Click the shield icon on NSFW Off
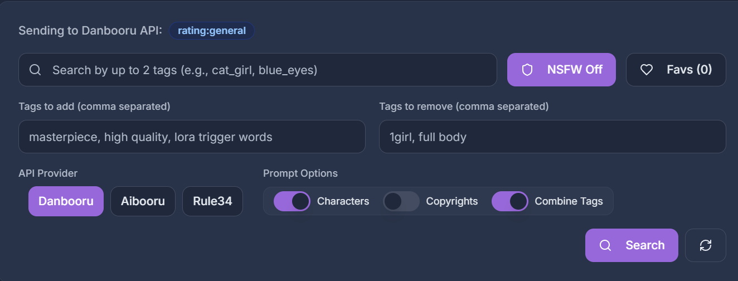 [x=527, y=70]
